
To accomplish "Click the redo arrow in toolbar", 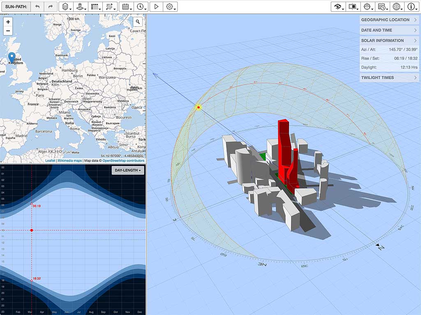I will pyautogui.click(x=50, y=7).
